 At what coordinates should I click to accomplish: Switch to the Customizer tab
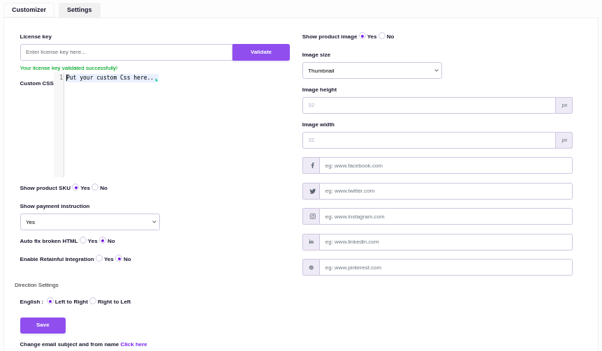29,10
